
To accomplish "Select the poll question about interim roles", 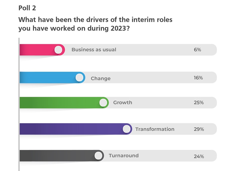I will pyautogui.click(x=95, y=24).
